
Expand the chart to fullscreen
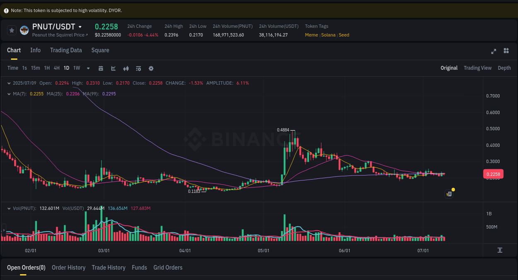[494, 51]
